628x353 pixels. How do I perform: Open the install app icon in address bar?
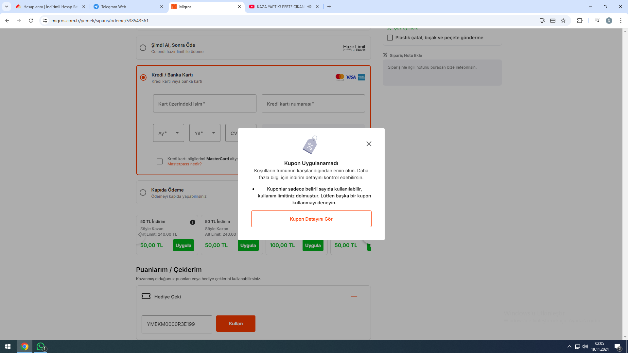coord(542,21)
